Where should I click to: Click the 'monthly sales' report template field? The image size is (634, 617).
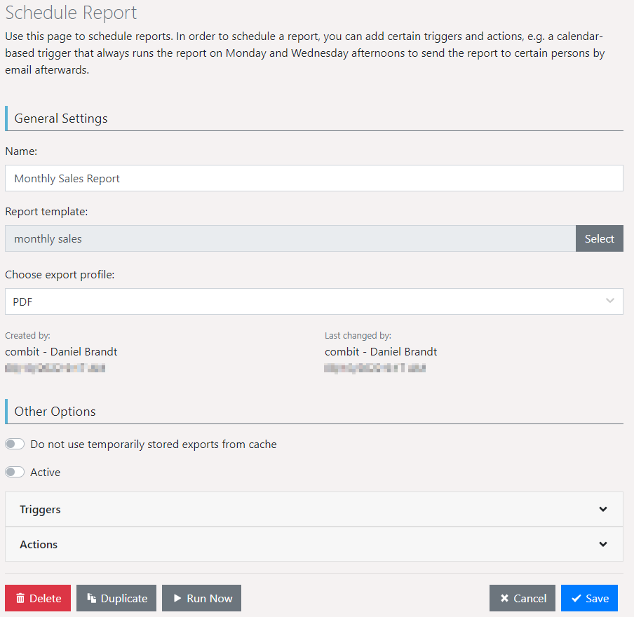[x=290, y=238]
